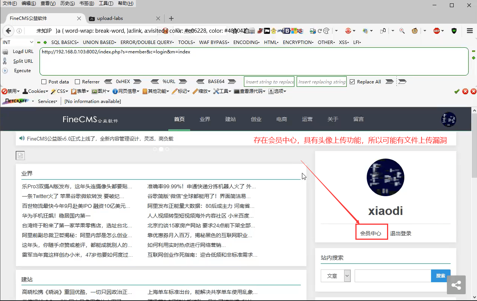Click the site search text field

click(x=393, y=276)
